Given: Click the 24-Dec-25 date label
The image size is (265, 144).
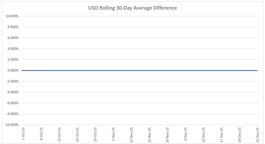Looking at the screenshot, I should click(239, 134).
